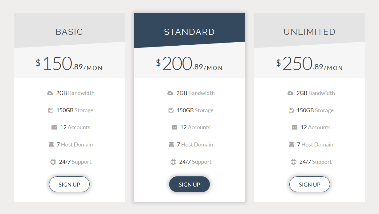Select the UNLIMITED plan header

point(309,32)
